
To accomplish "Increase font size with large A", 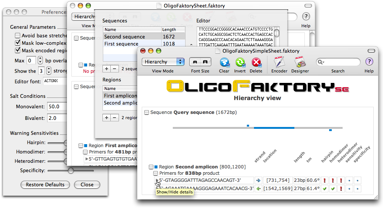I will 205,62.
